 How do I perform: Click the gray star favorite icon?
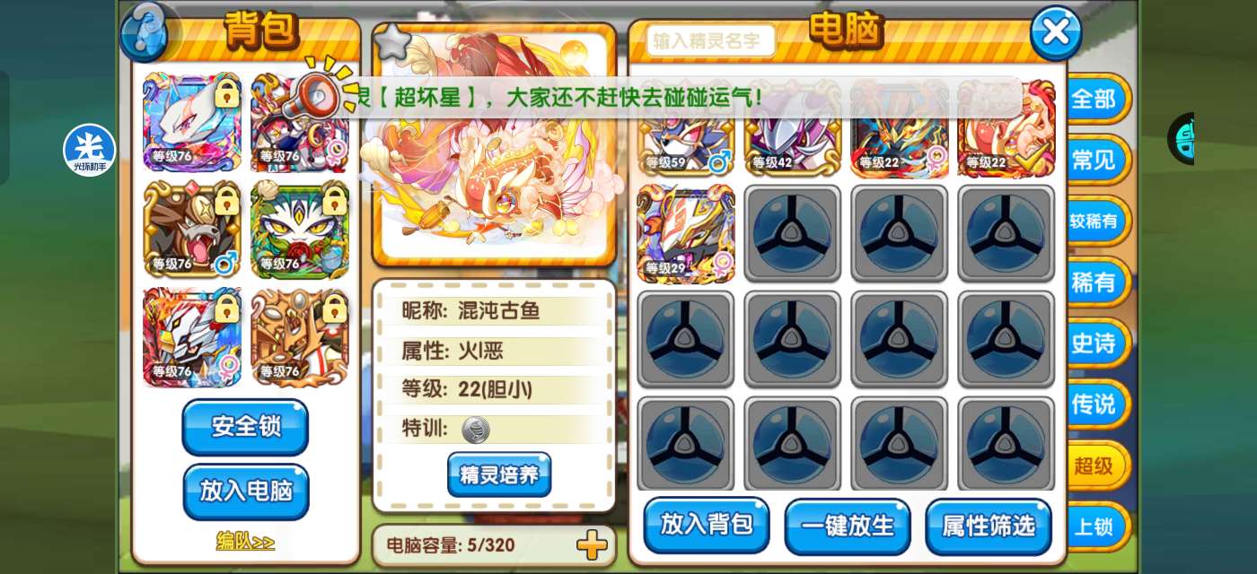point(392,41)
